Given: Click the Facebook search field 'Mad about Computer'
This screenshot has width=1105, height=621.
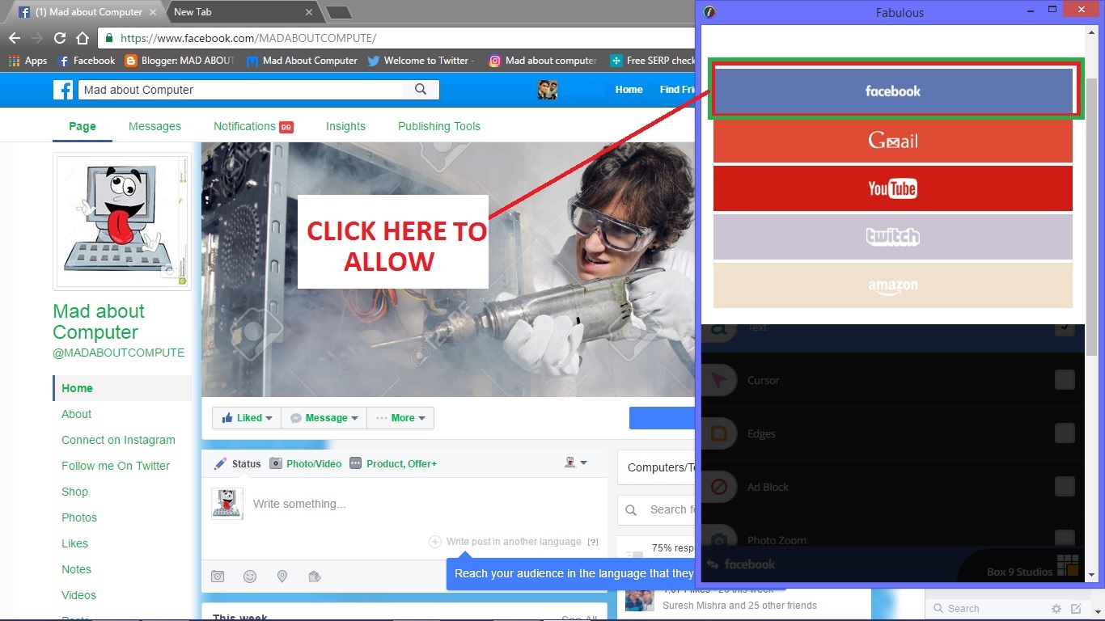Looking at the screenshot, I should click(241, 90).
